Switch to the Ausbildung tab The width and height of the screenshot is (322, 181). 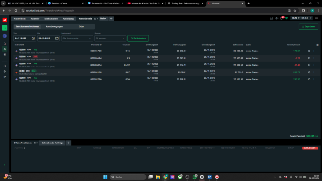tap(68, 19)
